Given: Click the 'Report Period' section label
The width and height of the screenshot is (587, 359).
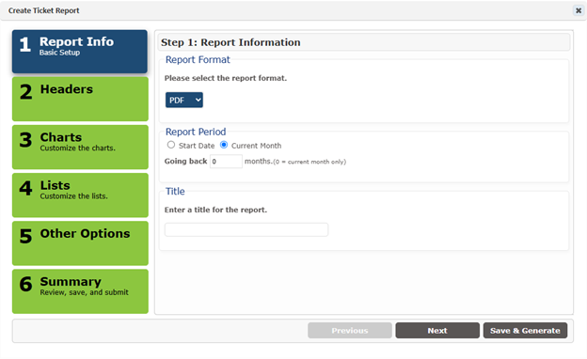Looking at the screenshot, I should (196, 132).
